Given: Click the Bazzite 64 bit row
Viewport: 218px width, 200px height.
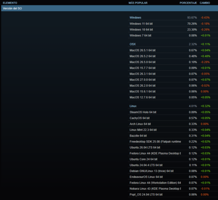Looking at the screenshot, I should [173, 136].
